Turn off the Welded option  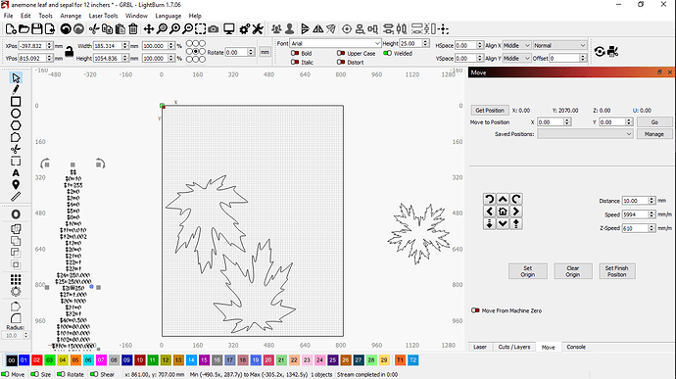(387, 53)
